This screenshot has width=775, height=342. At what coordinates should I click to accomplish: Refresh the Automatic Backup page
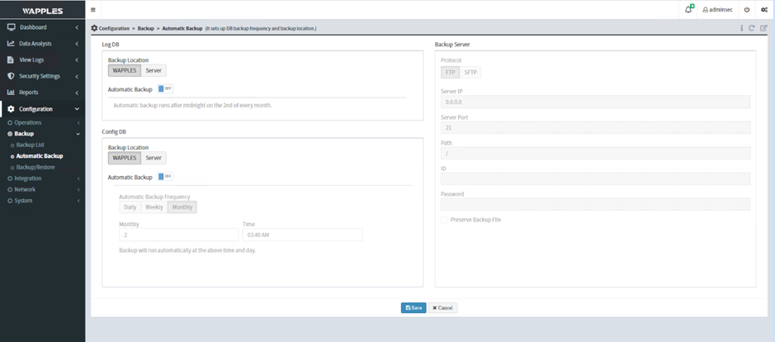pyautogui.click(x=752, y=28)
